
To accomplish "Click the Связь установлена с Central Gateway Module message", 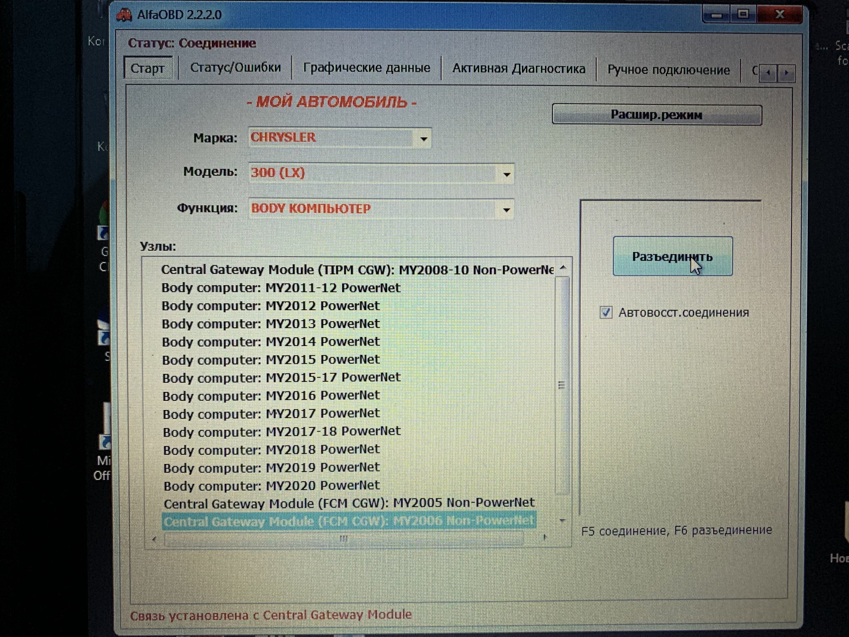I will point(271,615).
